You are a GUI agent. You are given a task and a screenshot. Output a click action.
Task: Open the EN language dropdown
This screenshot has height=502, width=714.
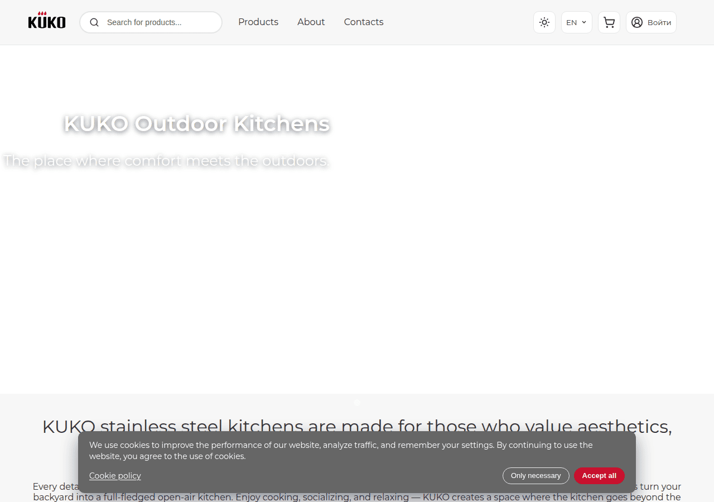pyautogui.click(x=577, y=22)
